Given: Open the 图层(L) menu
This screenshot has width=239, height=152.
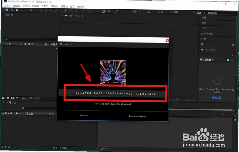Looking at the screenshot, I should [35, 6].
